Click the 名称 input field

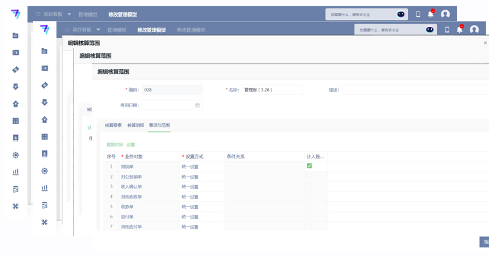(x=272, y=90)
